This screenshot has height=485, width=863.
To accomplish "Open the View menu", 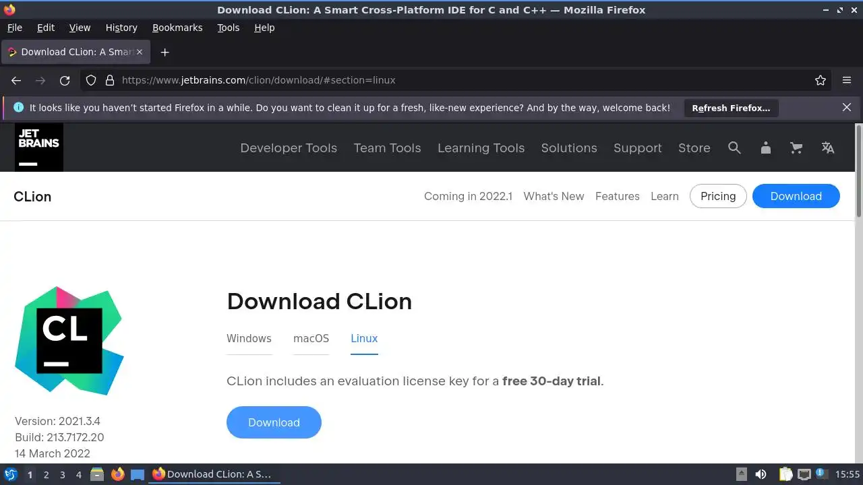I will (80, 28).
